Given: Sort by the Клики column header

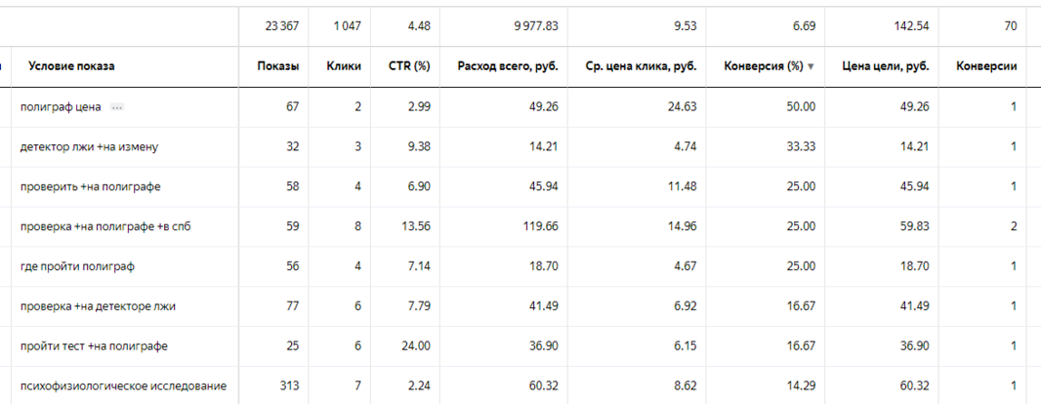Looking at the screenshot, I should (344, 66).
